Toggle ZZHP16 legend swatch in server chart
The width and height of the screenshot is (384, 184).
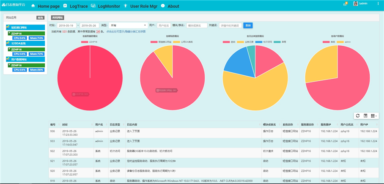click(85, 42)
